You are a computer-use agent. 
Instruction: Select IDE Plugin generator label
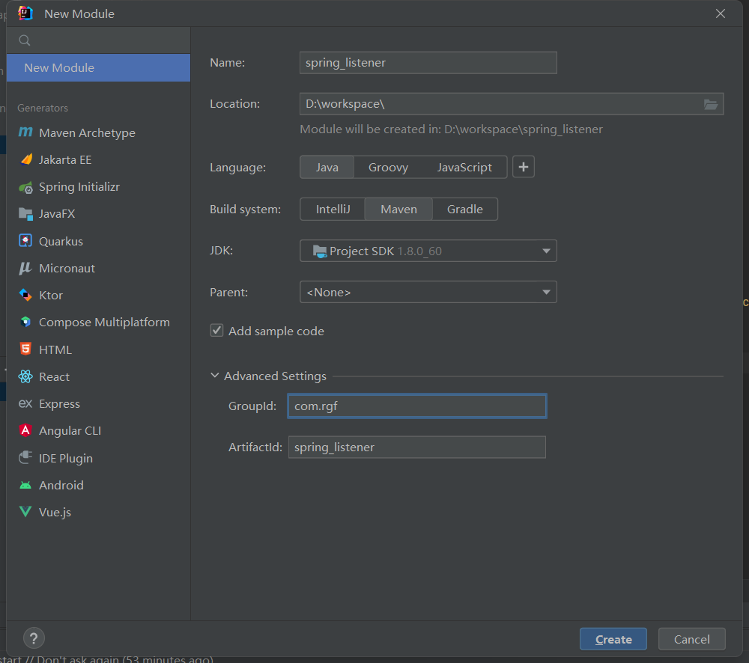(x=66, y=458)
